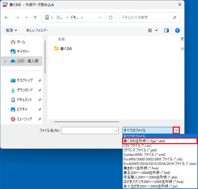Viewport: 198px width, 189px height.
Task: Choose 筆王2001～2004住所録 (*.fzd)
Action: click(160, 173)
